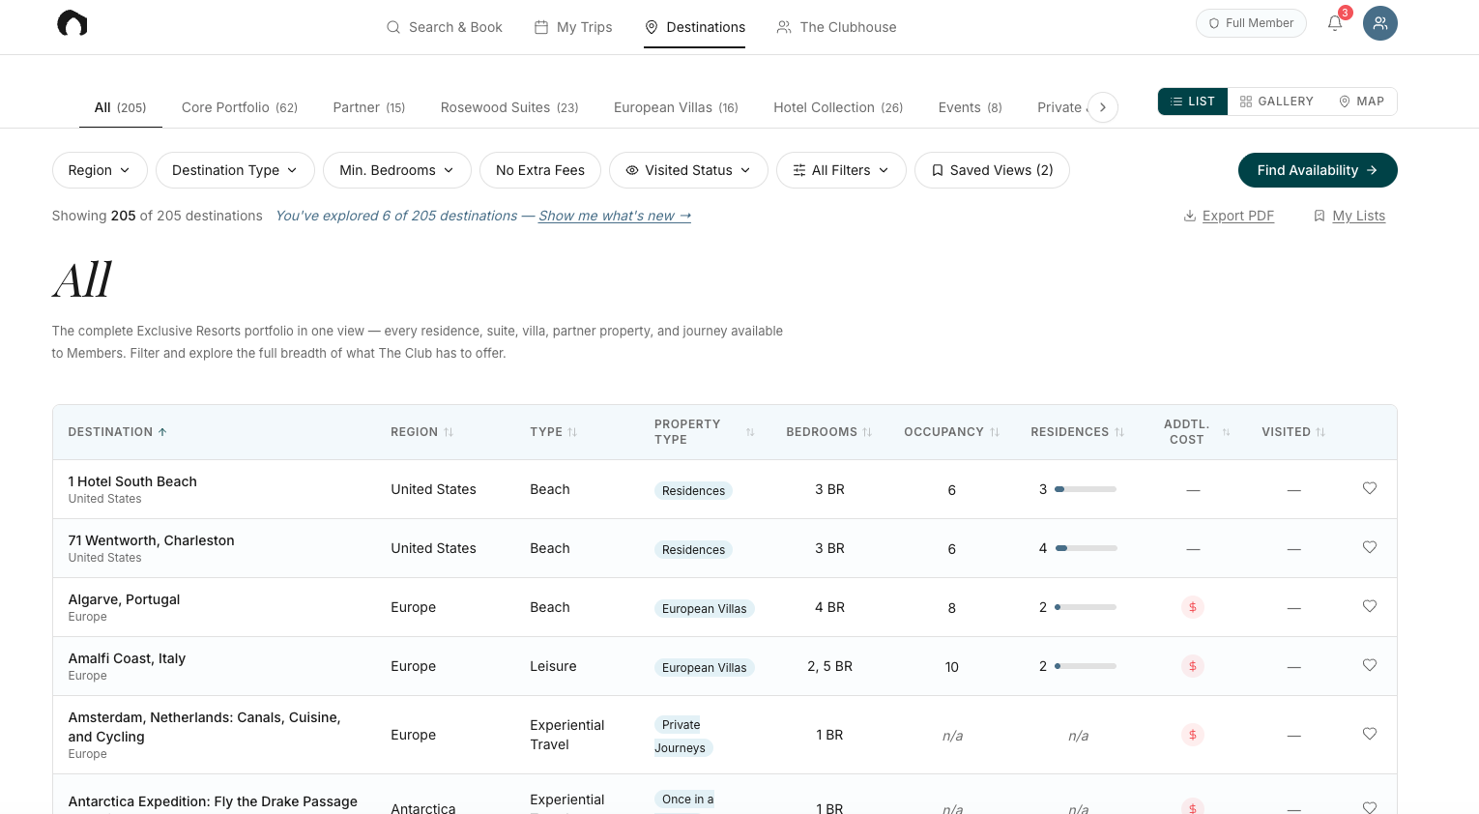This screenshot has height=814, width=1479.
Task: Select the Events (8) tab
Action: click(x=970, y=107)
